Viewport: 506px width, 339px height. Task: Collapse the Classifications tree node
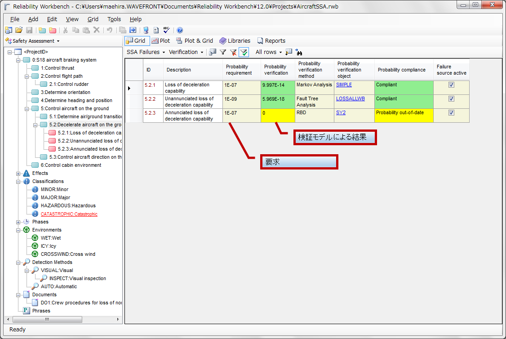18,182
